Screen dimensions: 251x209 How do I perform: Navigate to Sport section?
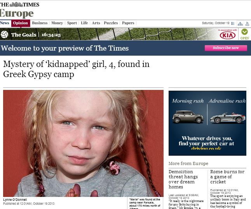point(72,23)
